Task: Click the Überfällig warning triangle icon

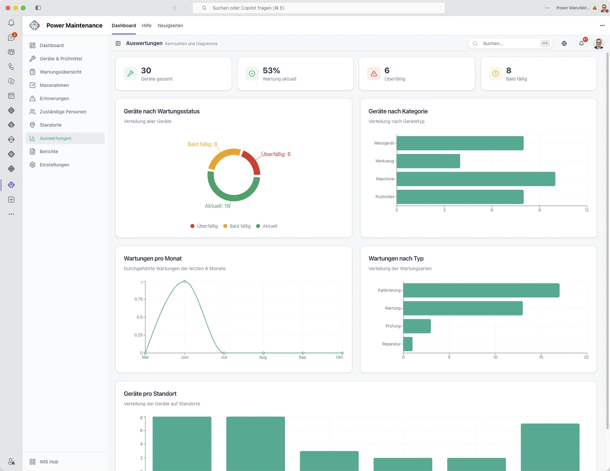Action: click(374, 74)
